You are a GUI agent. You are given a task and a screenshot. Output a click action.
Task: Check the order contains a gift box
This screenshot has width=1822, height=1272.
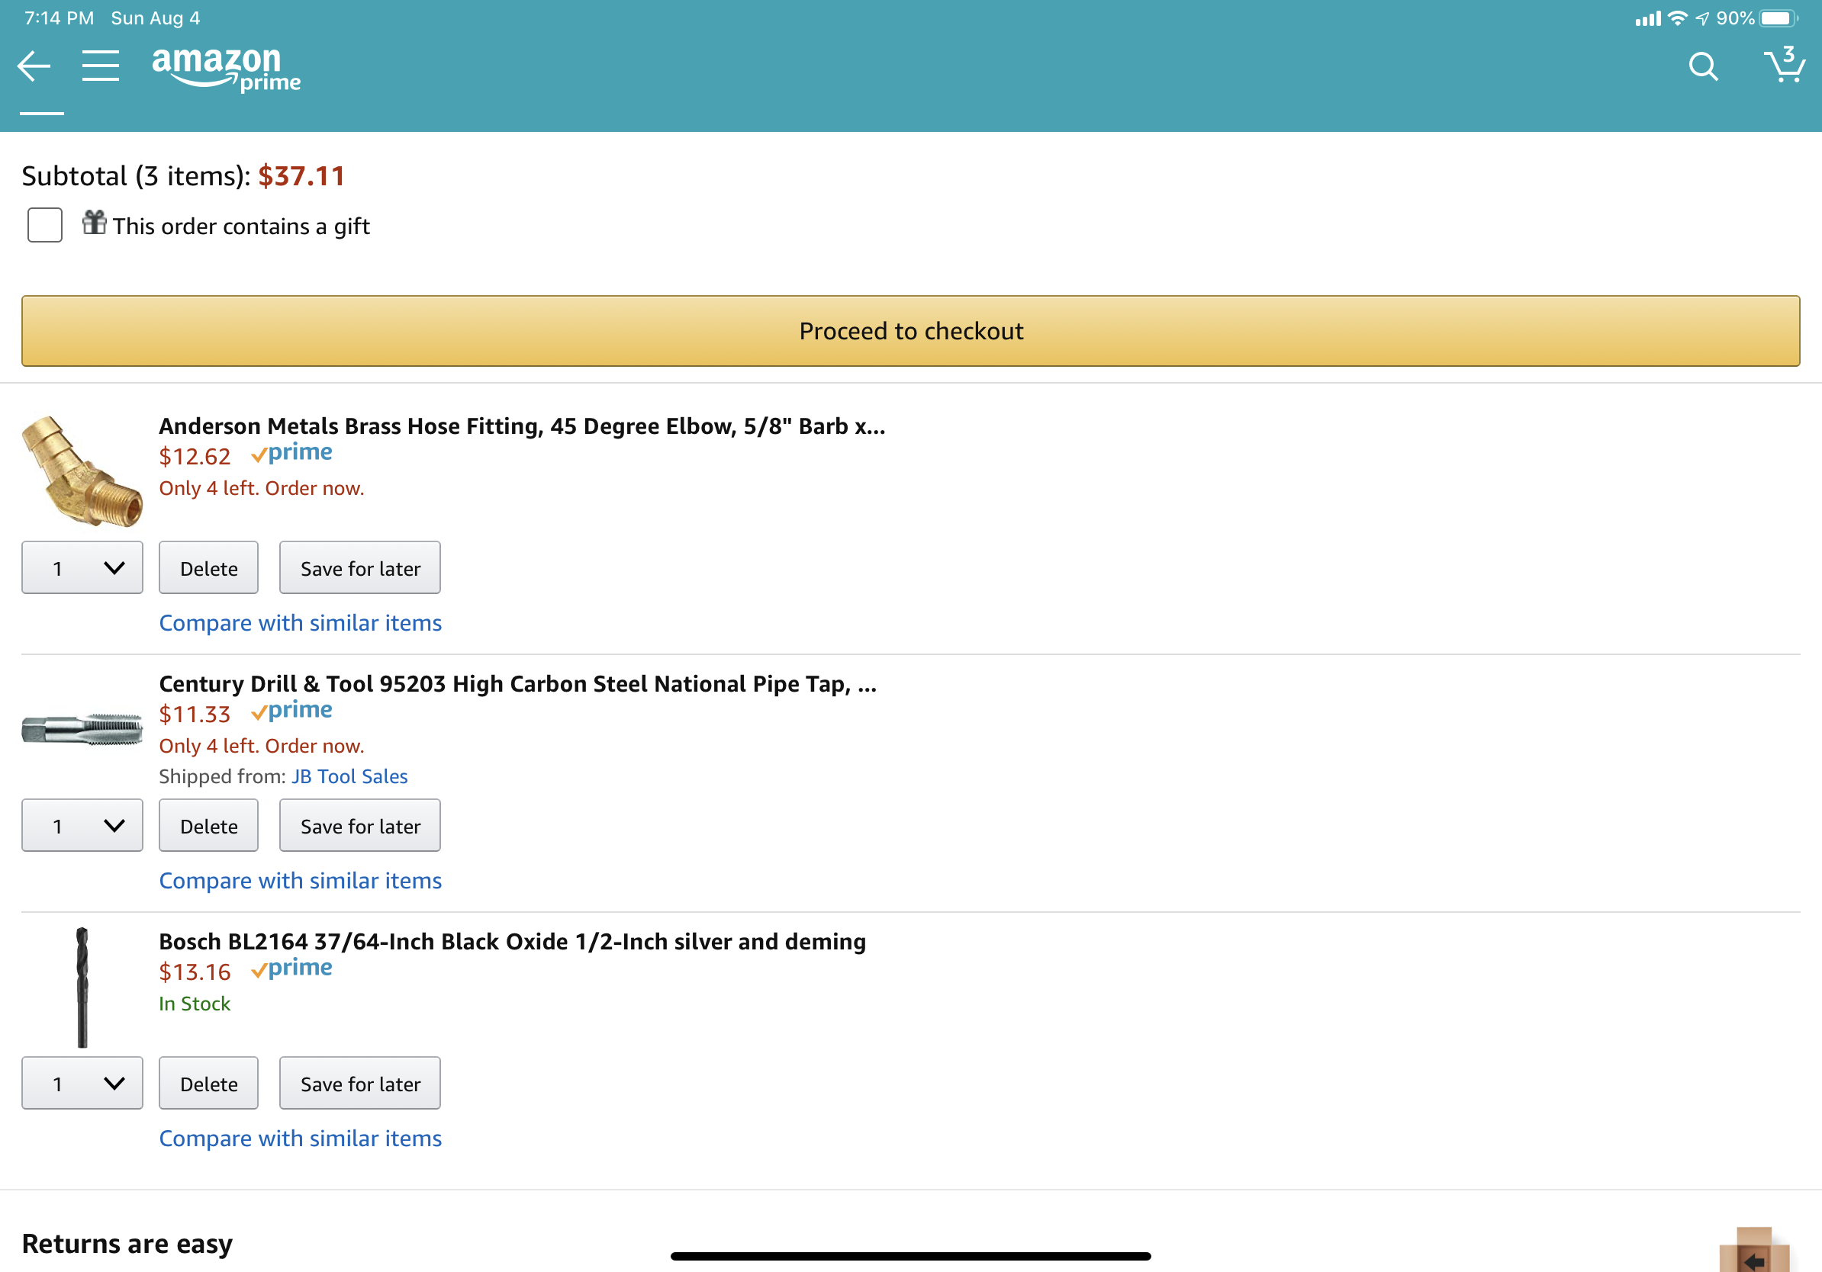point(45,225)
